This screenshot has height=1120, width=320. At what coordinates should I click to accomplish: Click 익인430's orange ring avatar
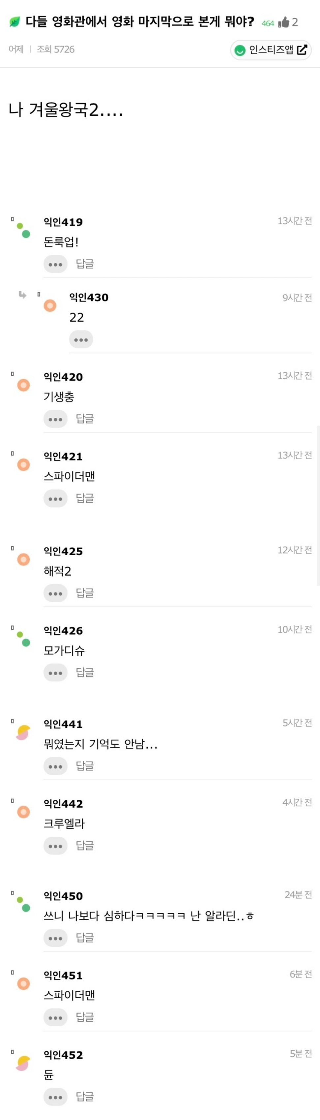pyautogui.click(x=50, y=306)
